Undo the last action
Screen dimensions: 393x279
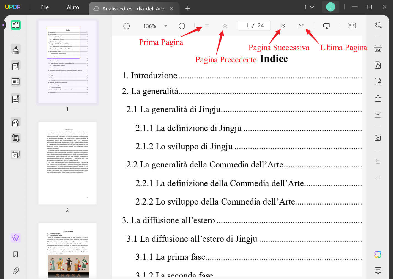point(378,161)
